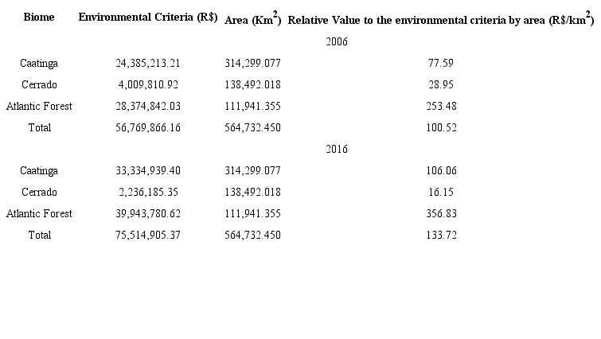Image resolution: width=601 pixels, height=339 pixels.
Task: Click the 2016 year section label
Action: [337, 149]
